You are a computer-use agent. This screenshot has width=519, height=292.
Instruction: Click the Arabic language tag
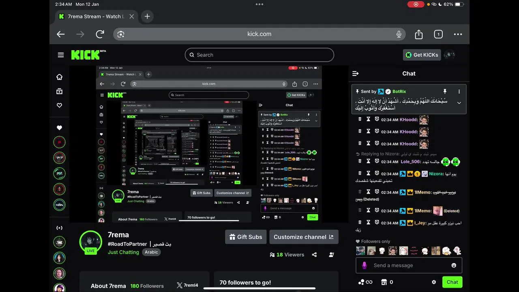click(151, 252)
